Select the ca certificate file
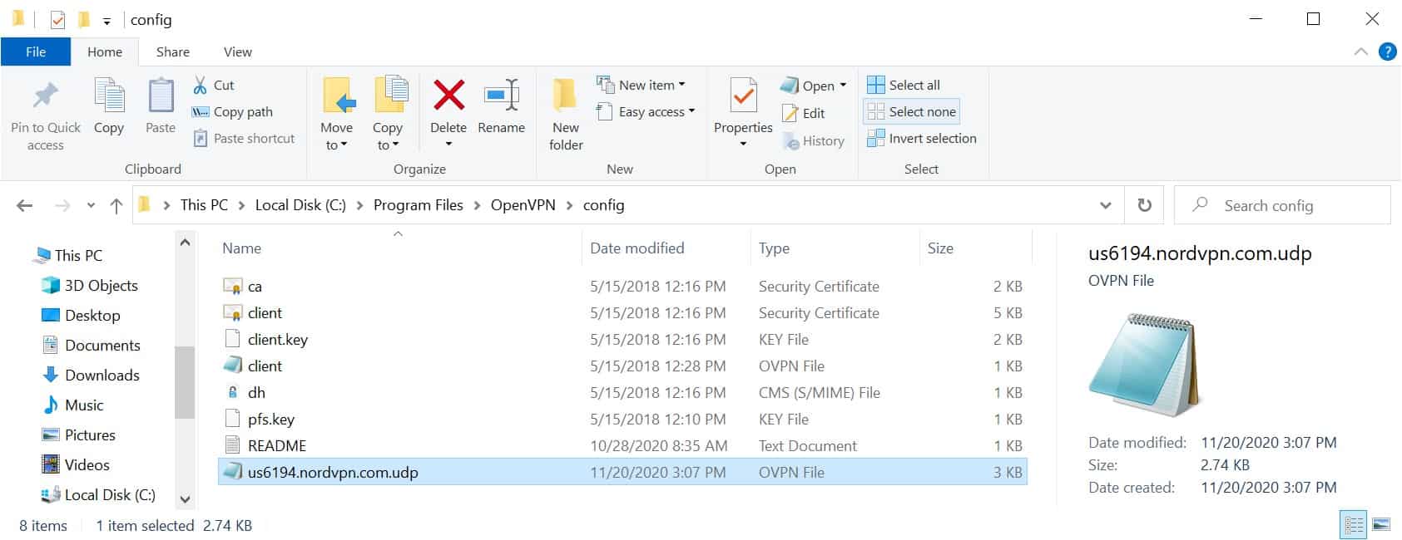The width and height of the screenshot is (1402, 540). 622,286
